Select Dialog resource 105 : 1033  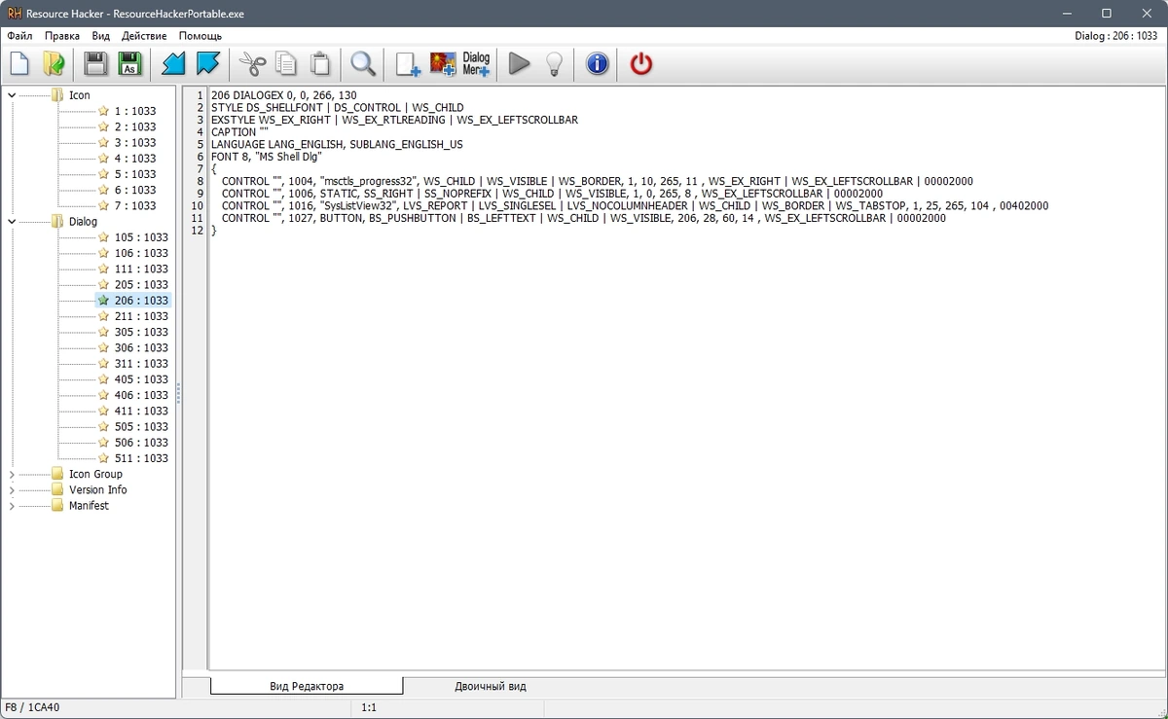141,237
